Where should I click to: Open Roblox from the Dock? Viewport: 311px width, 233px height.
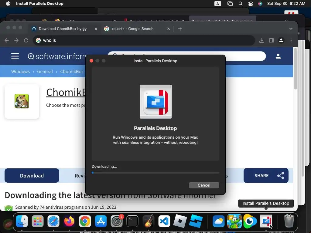coord(180,221)
